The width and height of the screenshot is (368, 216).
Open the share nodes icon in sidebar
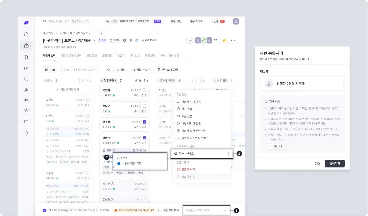pyautogui.click(x=26, y=100)
